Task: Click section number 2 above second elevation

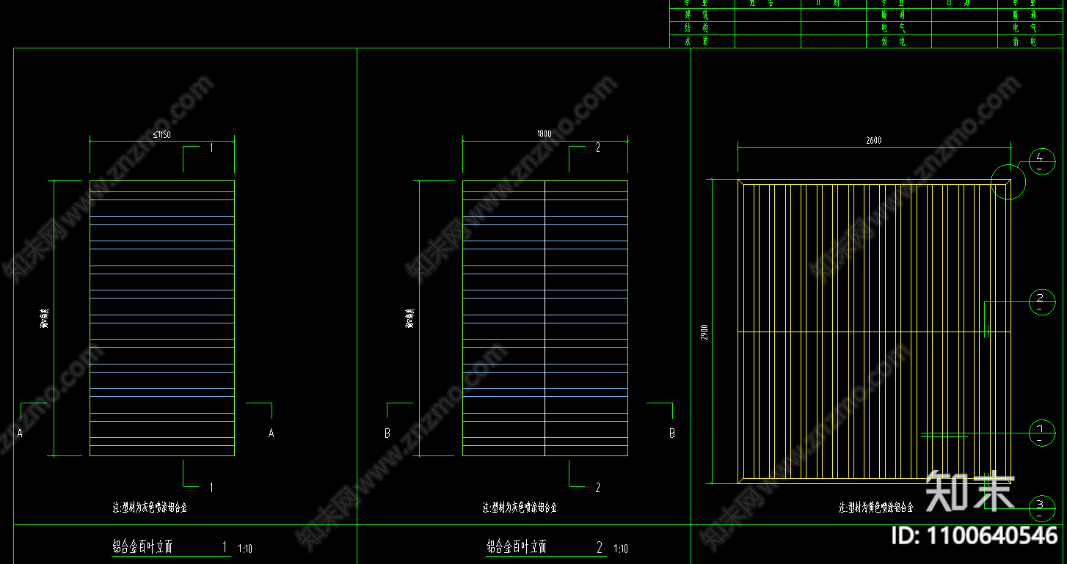Action: point(598,147)
